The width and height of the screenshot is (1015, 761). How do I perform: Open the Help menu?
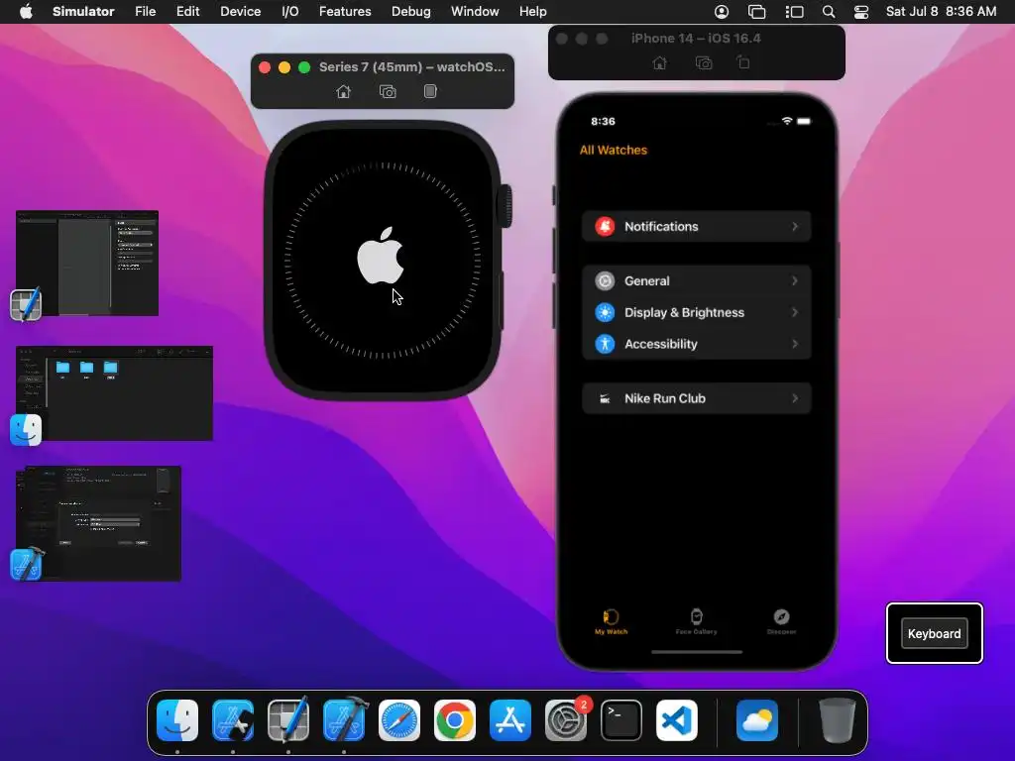click(x=532, y=12)
